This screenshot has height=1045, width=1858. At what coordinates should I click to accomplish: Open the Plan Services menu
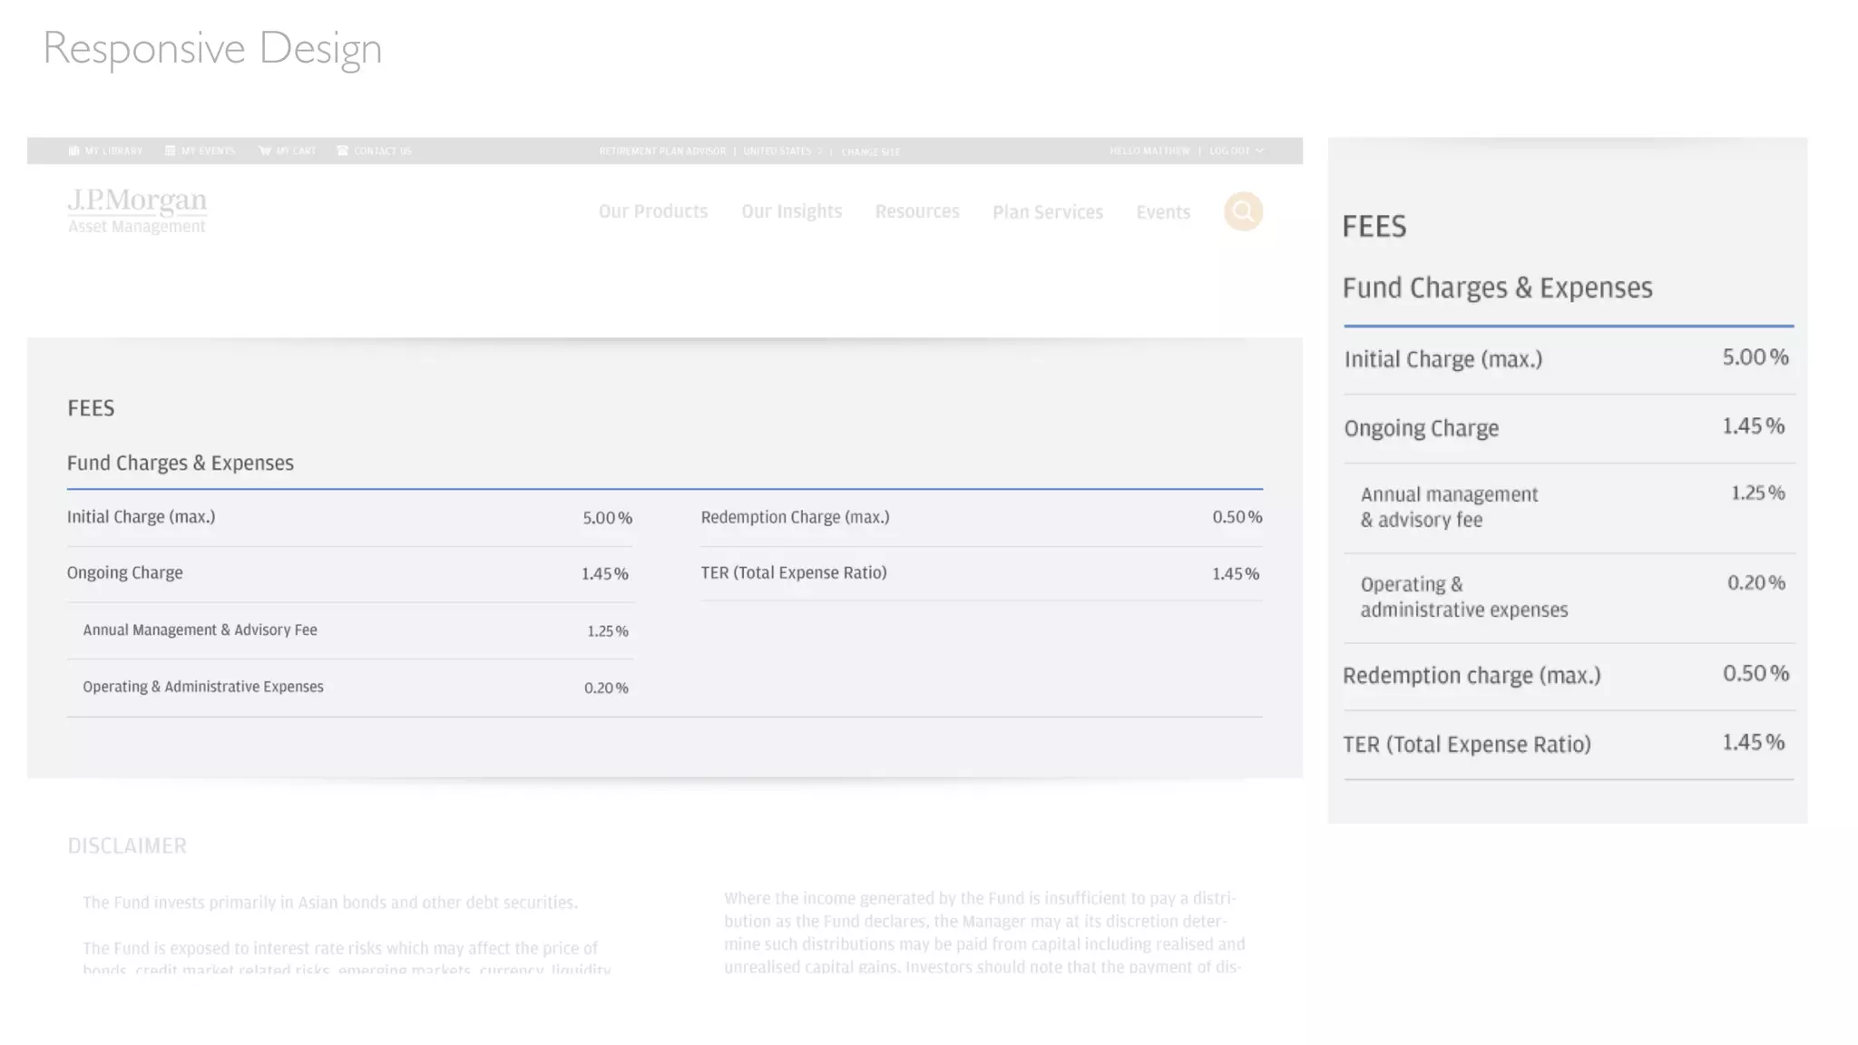(1047, 212)
